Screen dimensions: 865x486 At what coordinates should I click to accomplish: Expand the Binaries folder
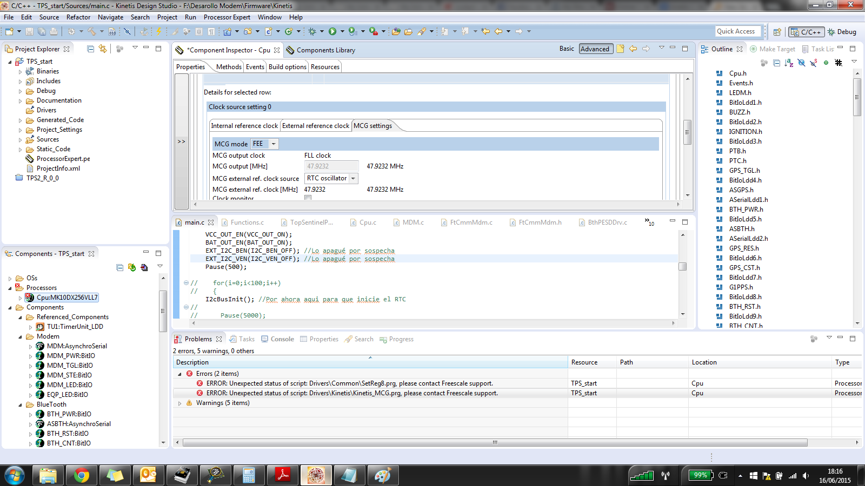coord(21,71)
